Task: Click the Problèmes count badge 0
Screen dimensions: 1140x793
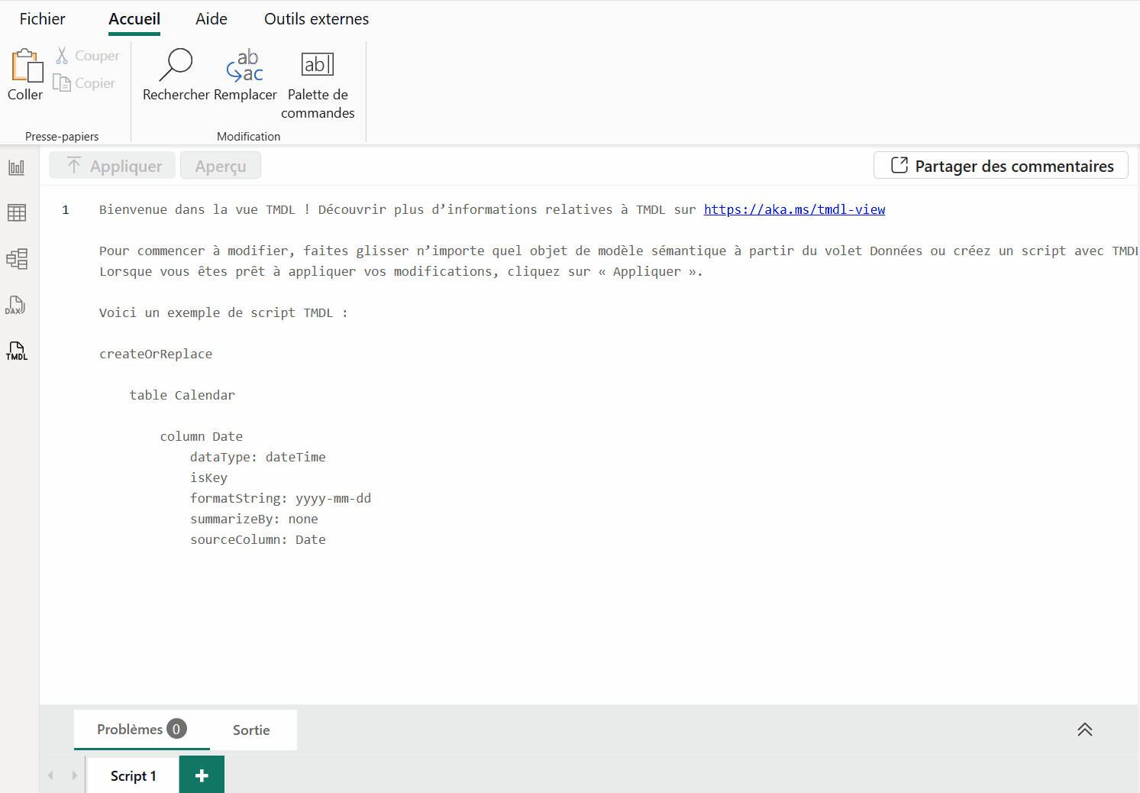Action: 176,729
